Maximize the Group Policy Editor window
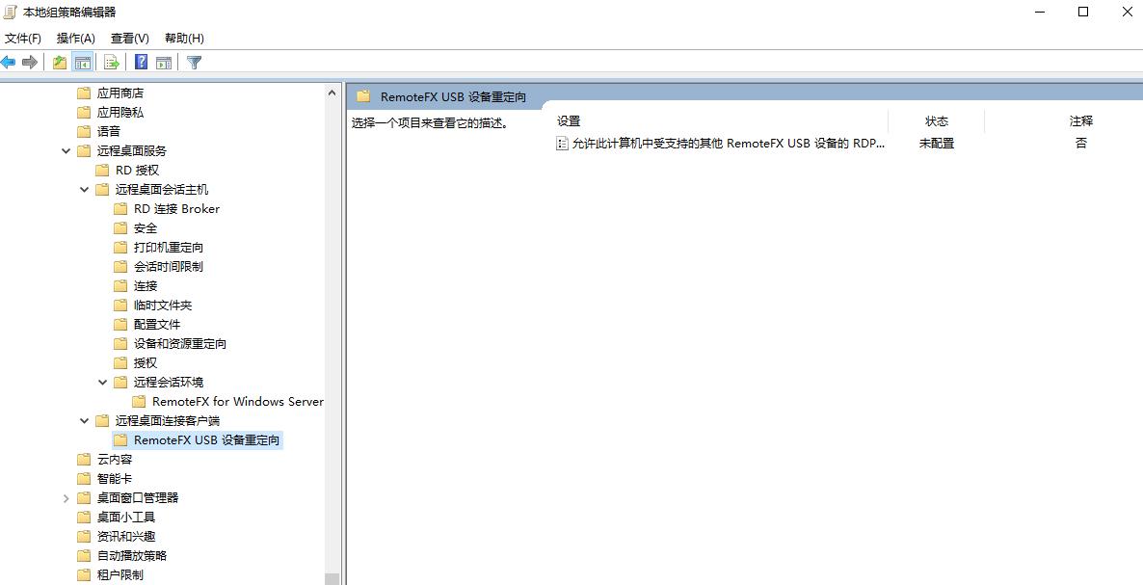Image resolution: width=1143 pixels, height=585 pixels. coord(1083,12)
